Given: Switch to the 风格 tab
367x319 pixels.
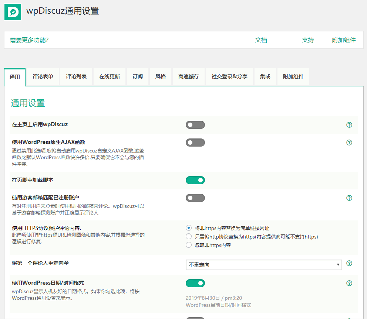Looking at the screenshot, I should click(x=160, y=76).
